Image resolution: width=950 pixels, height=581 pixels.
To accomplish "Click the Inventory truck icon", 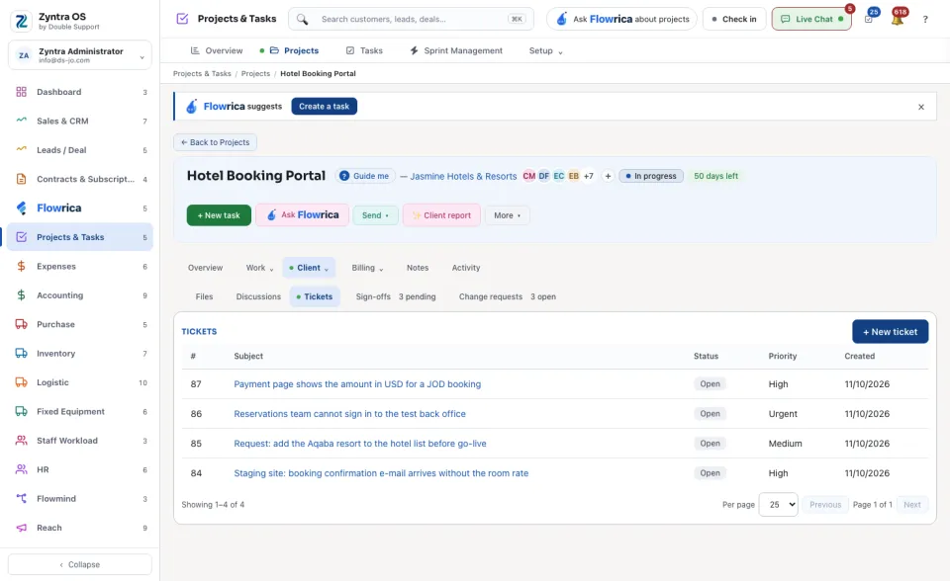I will [x=21, y=354].
